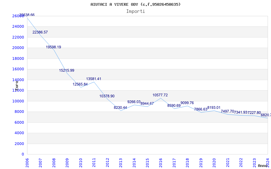Screen dimensions: 271x169
Task: Click the y-axis value 10000
Action: coord(18,101)
